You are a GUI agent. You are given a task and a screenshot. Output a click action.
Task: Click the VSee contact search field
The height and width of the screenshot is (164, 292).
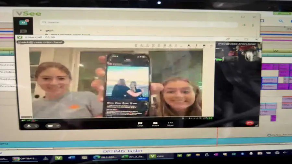click(140, 23)
